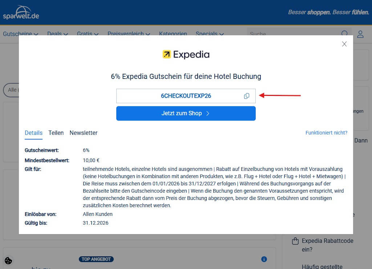The width and height of the screenshot is (372, 269).
Task: Expand the Preisvergleich dropdown menu
Action: tap(129, 34)
